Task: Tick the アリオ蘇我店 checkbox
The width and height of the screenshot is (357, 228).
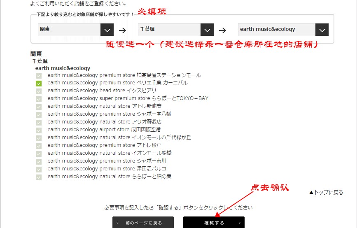Action: tap(39, 122)
